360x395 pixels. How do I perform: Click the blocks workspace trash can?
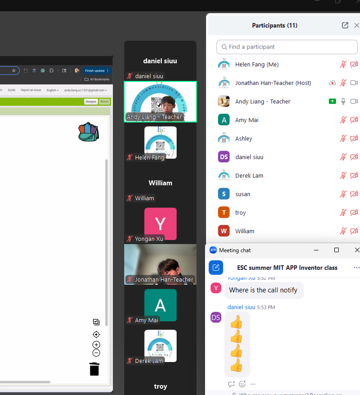click(x=94, y=369)
